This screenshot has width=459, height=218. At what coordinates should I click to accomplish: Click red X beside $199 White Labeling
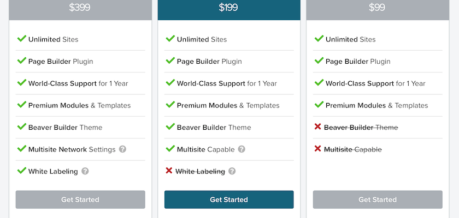pyautogui.click(x=169, y=171)
